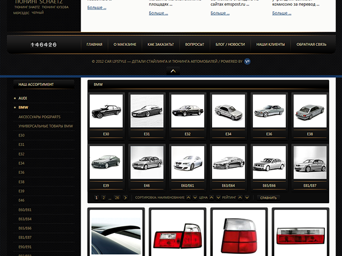Click the E39 label under car grid

[x=106, y=186]
